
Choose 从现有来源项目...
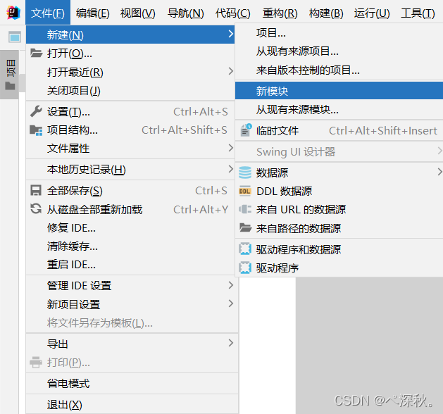point(339,51)
